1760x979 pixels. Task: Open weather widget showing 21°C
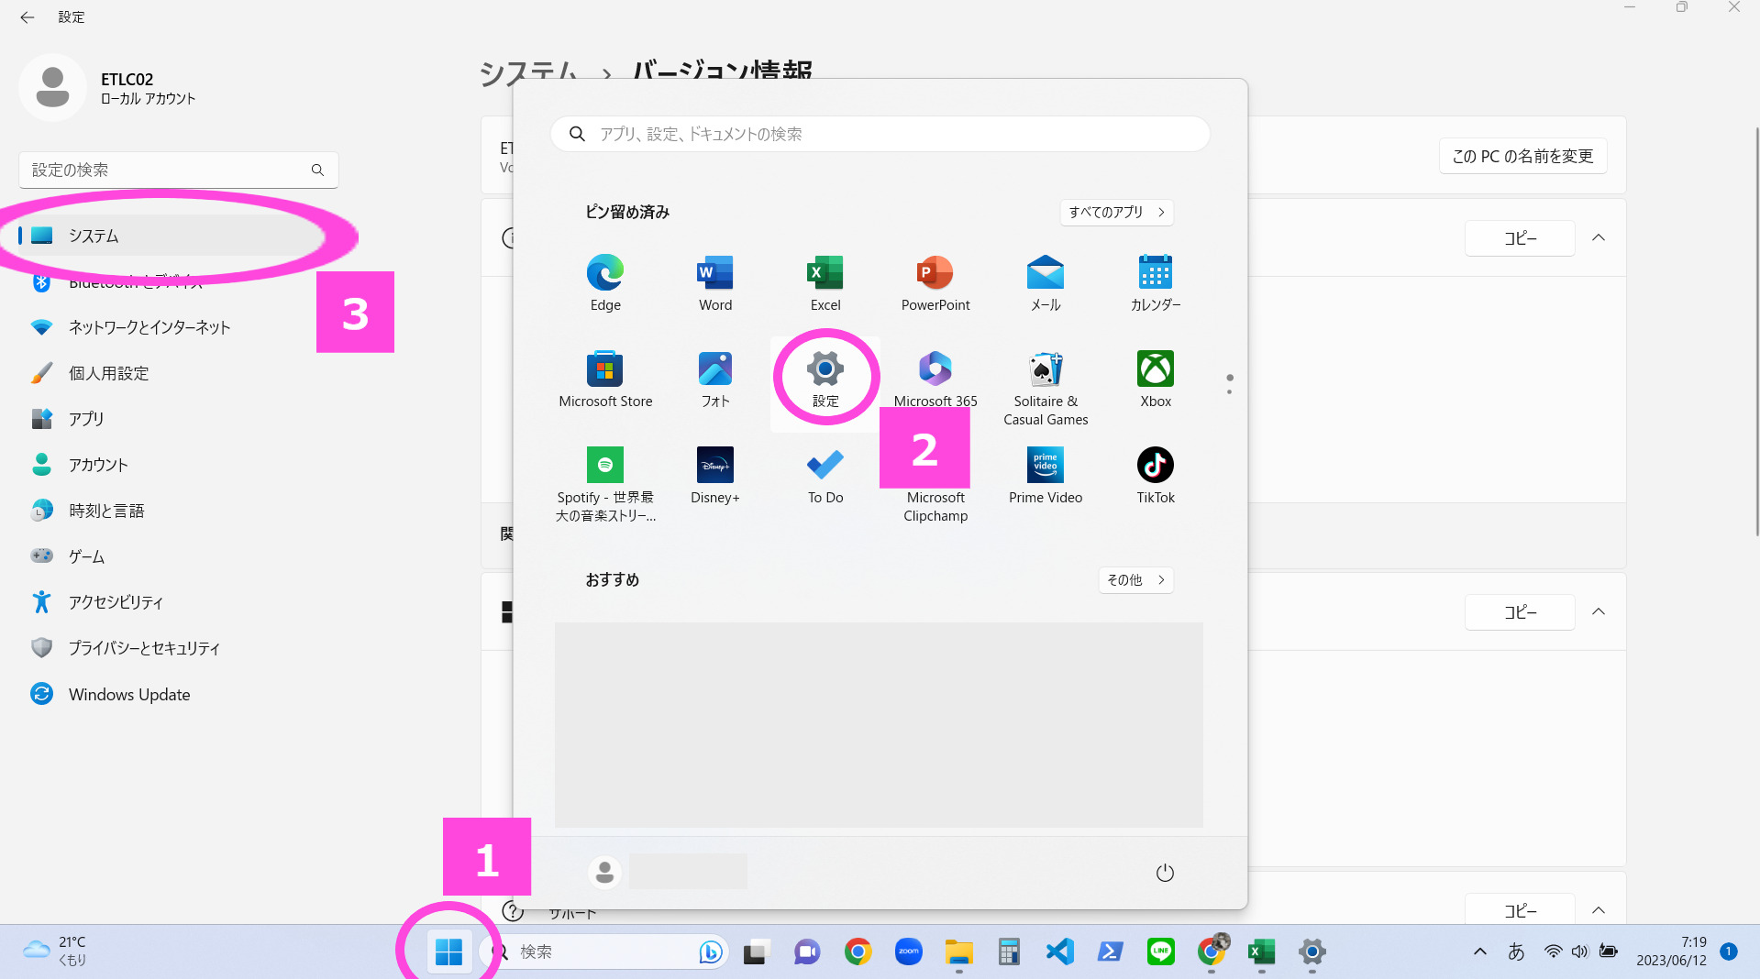[55, 951]
